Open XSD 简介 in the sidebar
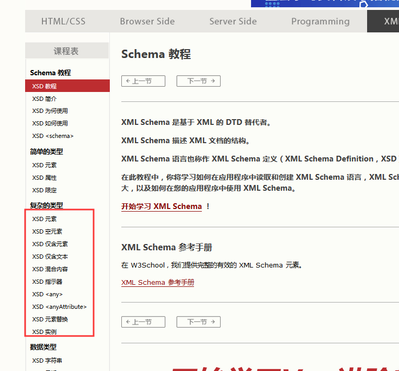The image size is (399, 371). pos(44,99)
